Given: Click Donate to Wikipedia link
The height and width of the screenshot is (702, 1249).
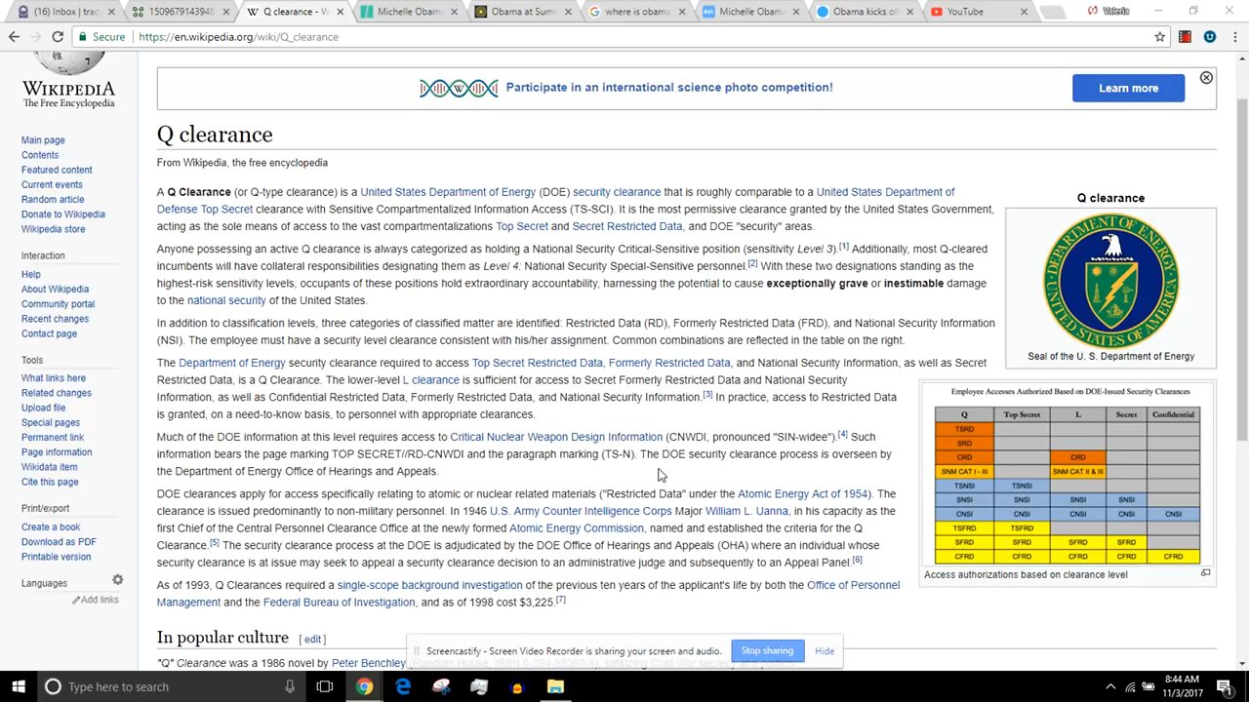Looking at the screenshot, I should pos(63,214).
